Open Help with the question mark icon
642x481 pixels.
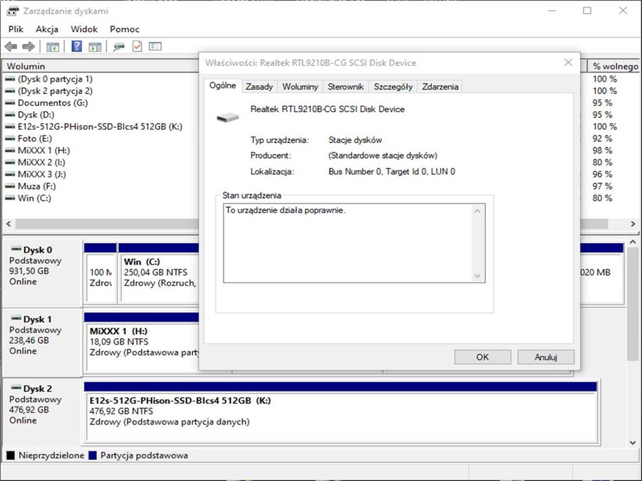click(76, 46)
